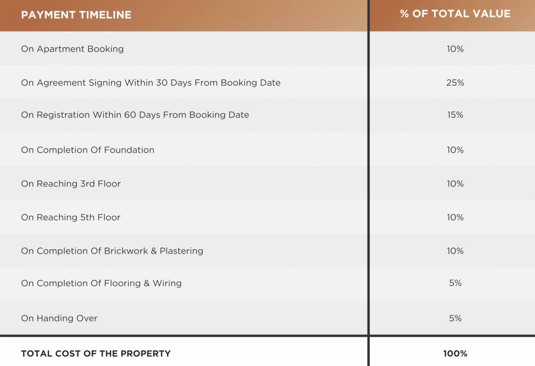
Task: Click the 5% value for Flooring & Wiring
Action: [455, 283]
